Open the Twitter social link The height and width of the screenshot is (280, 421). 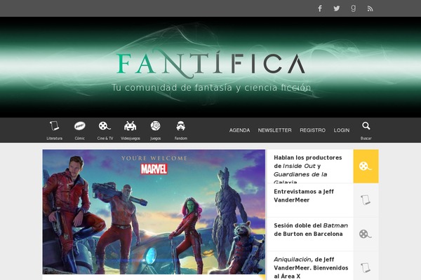tap(336, 8)
